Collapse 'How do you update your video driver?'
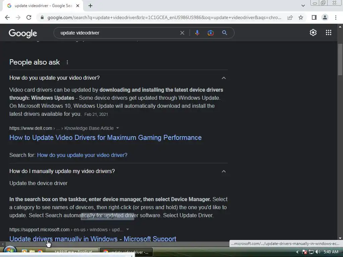Image resolution: width=343 pixels, height=257 pixels. tap(223, 78)
